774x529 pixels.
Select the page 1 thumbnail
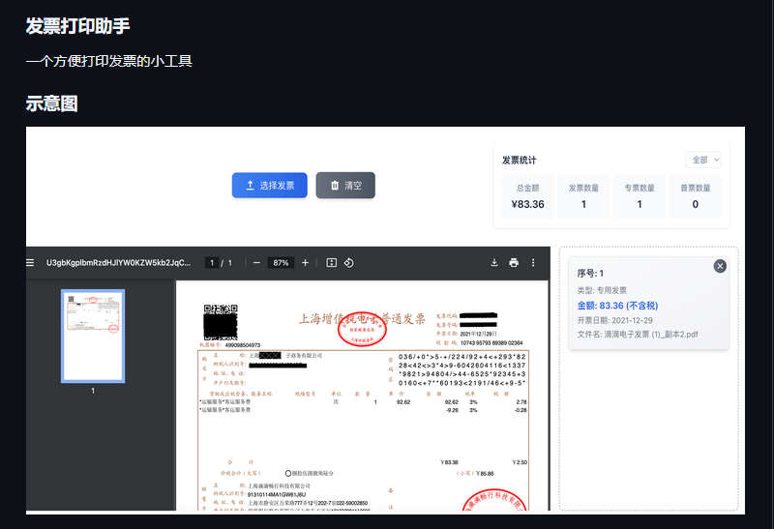(x=93, y=336)
